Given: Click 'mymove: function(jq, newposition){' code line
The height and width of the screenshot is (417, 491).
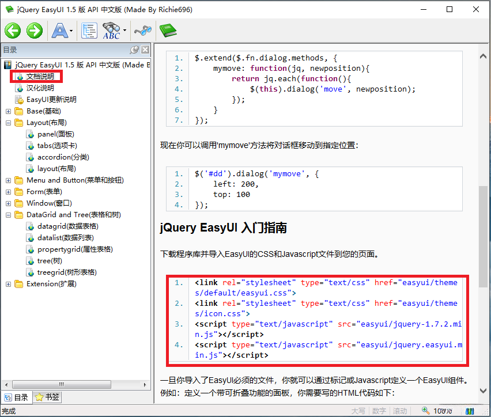Looking at the screenshot, I should click(291, 68).
